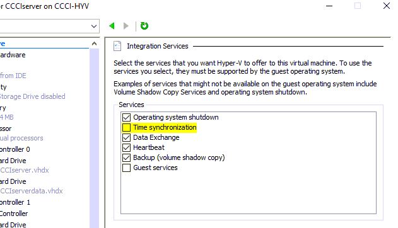The height and width of the screenshot is (228, 398).
Task: Select the memory '4 MB' sidebar entry
Action: click(x=7, y=117)
